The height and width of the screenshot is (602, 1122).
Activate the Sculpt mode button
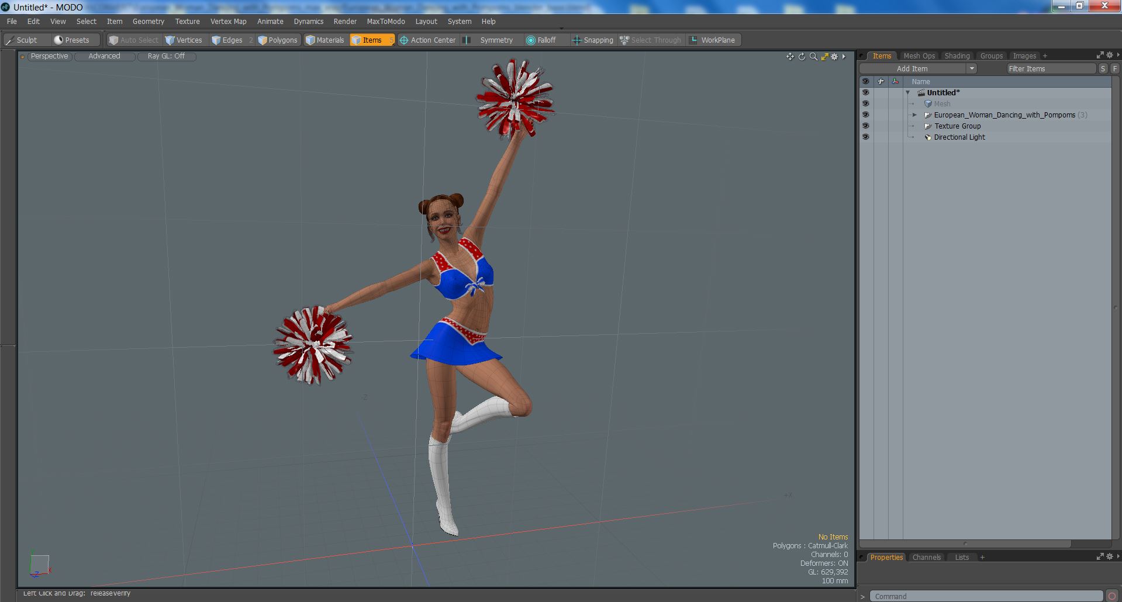click(26, 40)
